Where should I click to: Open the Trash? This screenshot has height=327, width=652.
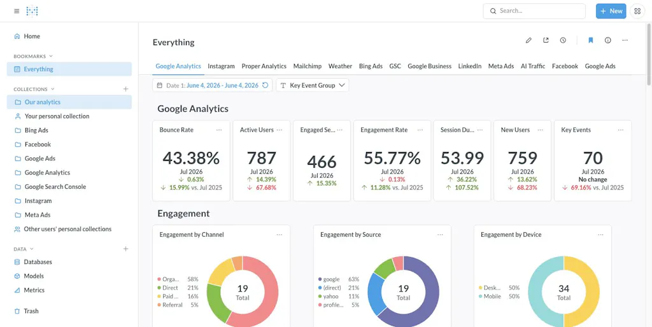click(x=69, y=311)
